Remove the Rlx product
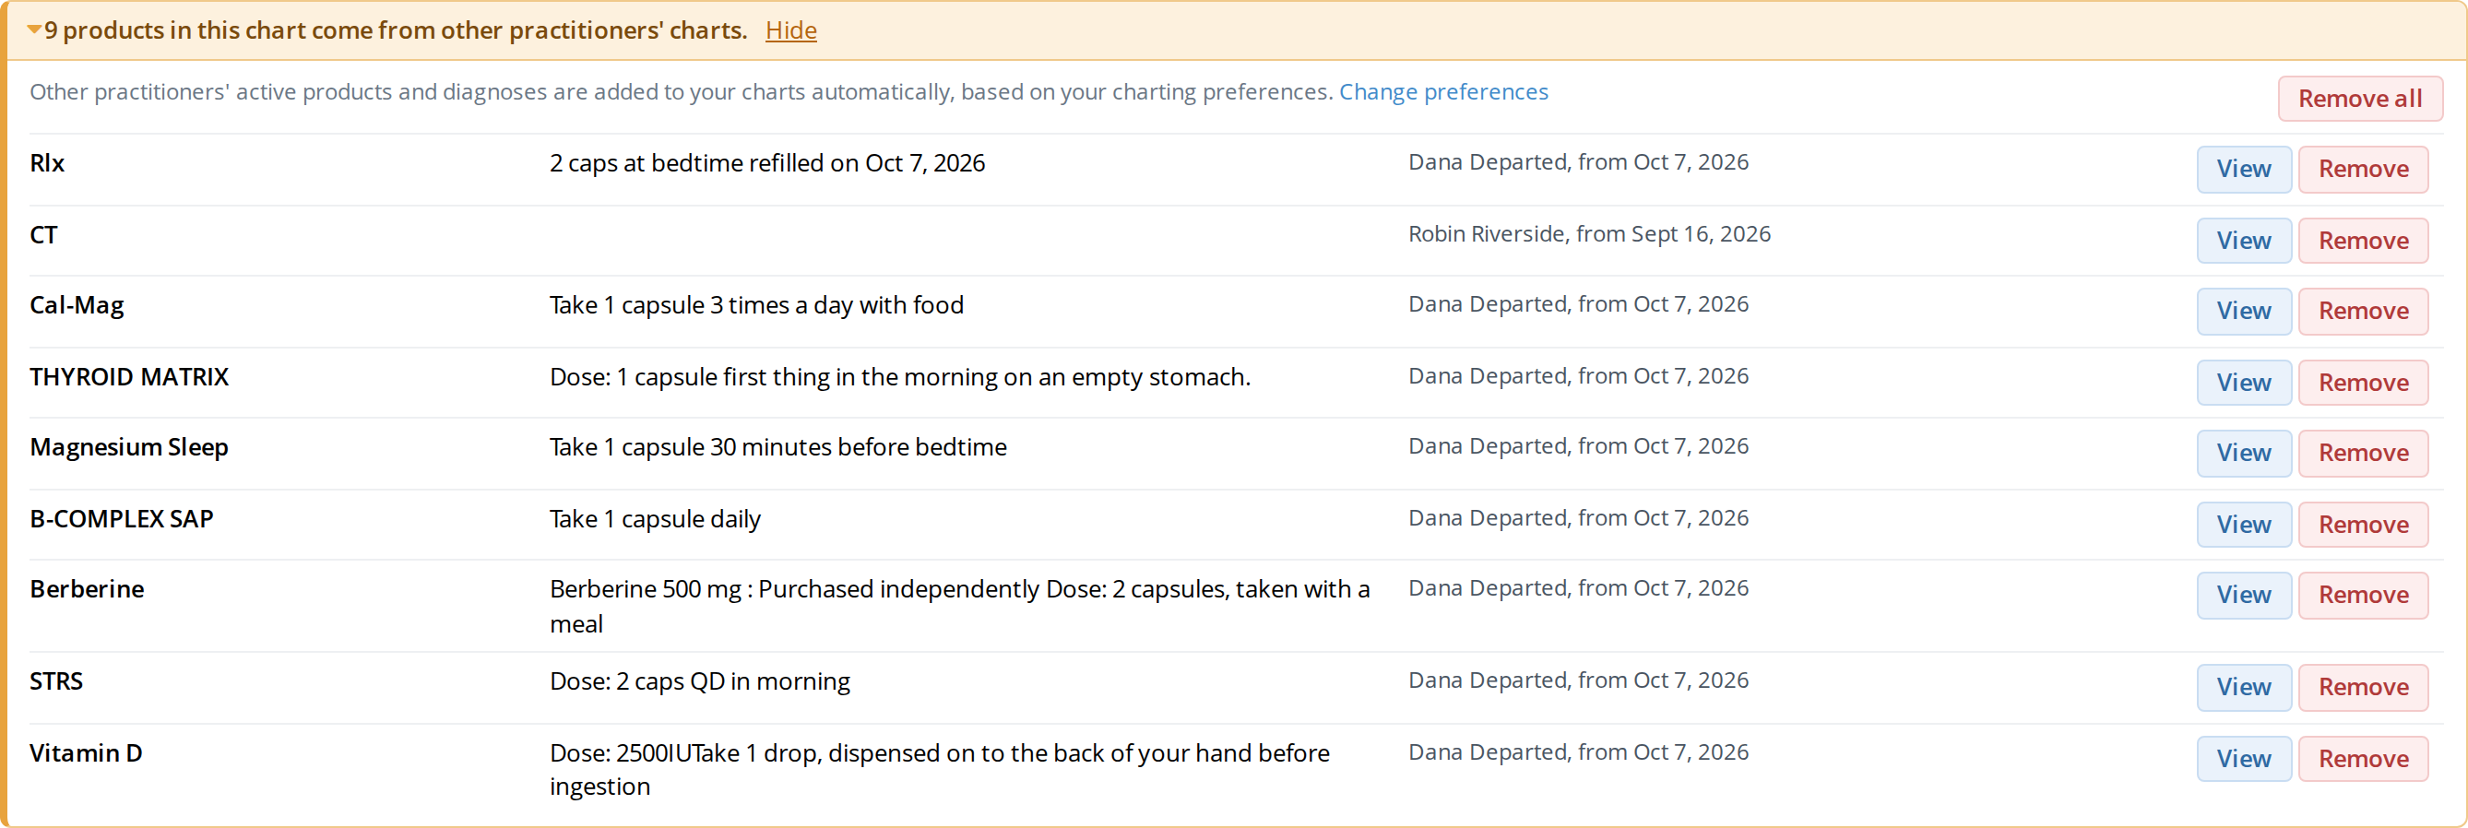Viewport: 2468px width, 828px height. 2363,169
